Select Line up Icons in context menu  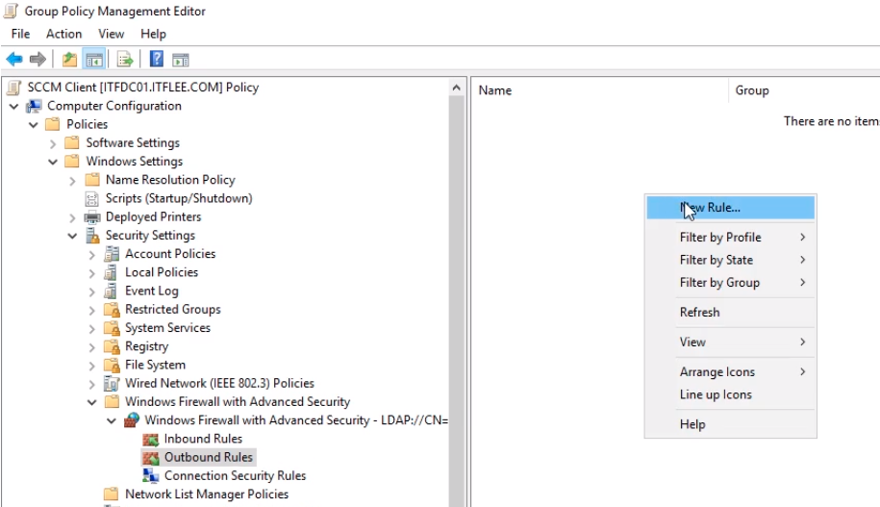coord(731,394)
